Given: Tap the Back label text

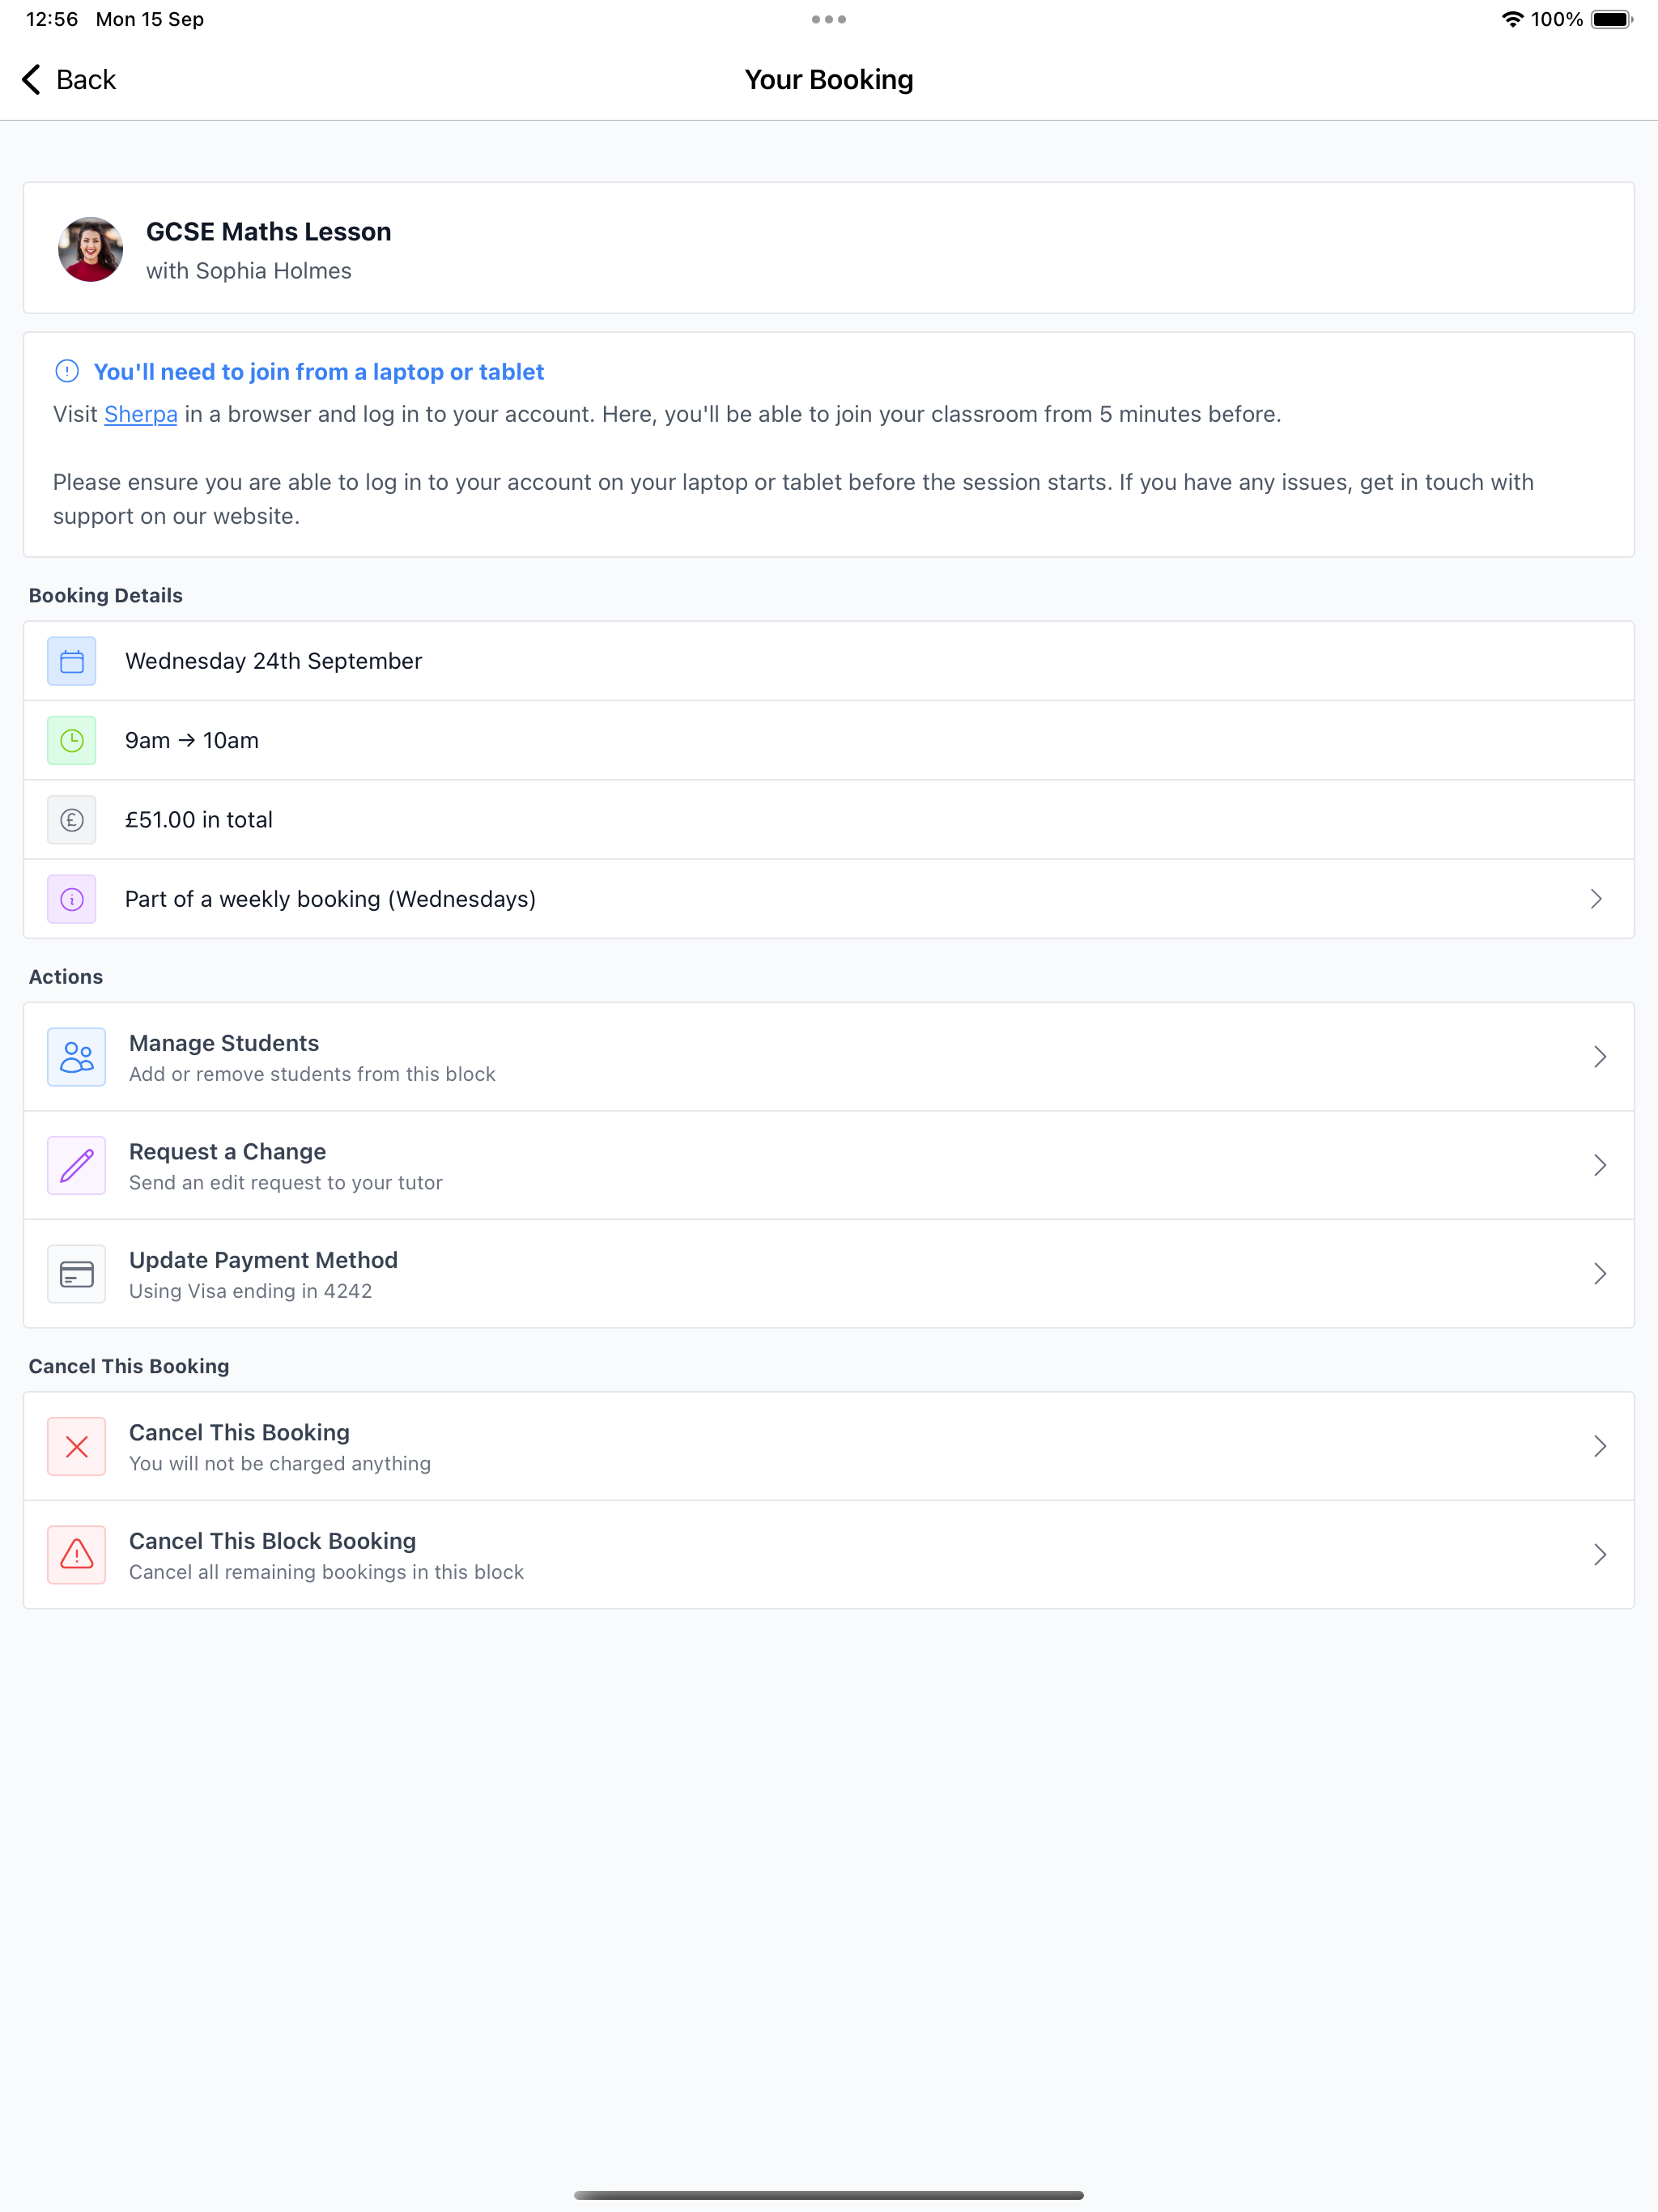Looking at the screenshot, I should [86, 79].
